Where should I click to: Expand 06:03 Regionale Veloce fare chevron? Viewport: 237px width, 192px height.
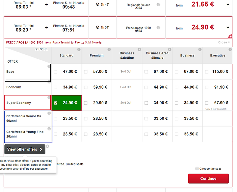coord(228,5)
